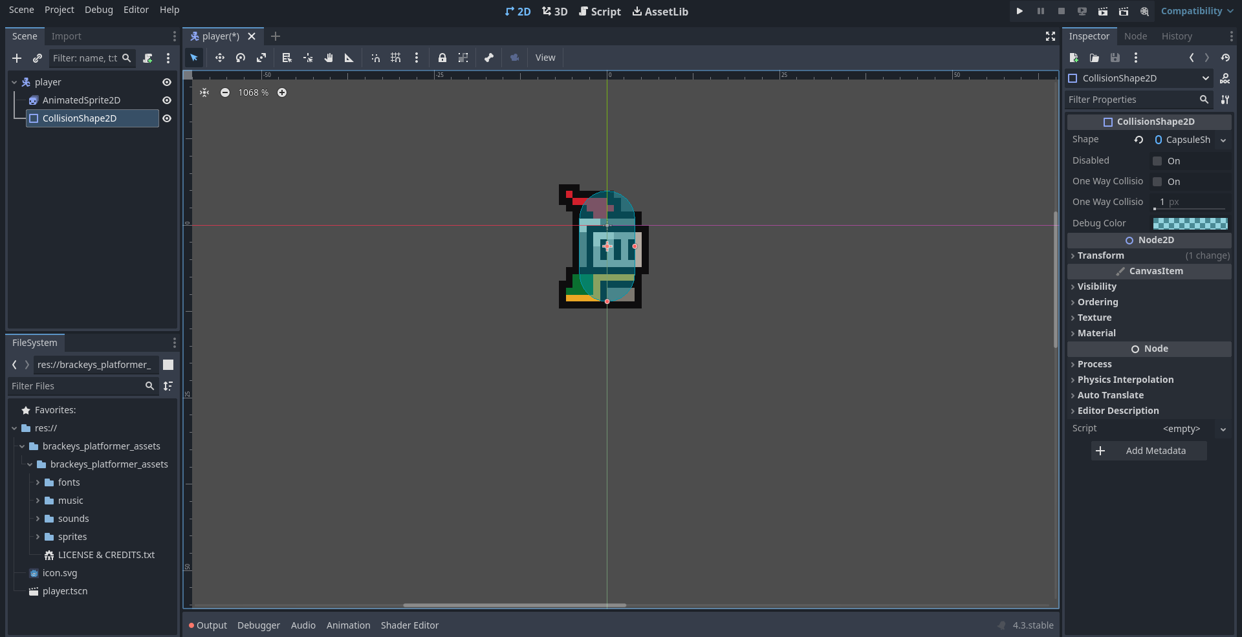Open the movie maker mode icon
1242x637 pixels.
1144,11
